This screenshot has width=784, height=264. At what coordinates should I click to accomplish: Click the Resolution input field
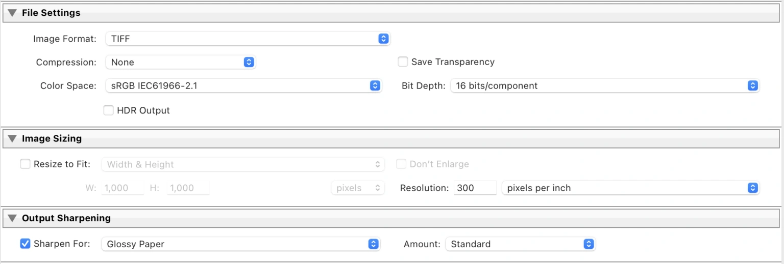tap(475, 188)
